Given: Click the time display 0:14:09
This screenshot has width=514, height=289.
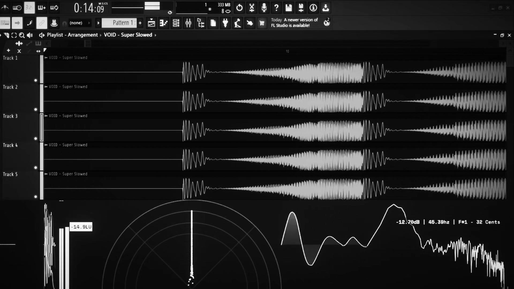Looking at the screenshot, I should pyautogui.click(x=89, y=8).
